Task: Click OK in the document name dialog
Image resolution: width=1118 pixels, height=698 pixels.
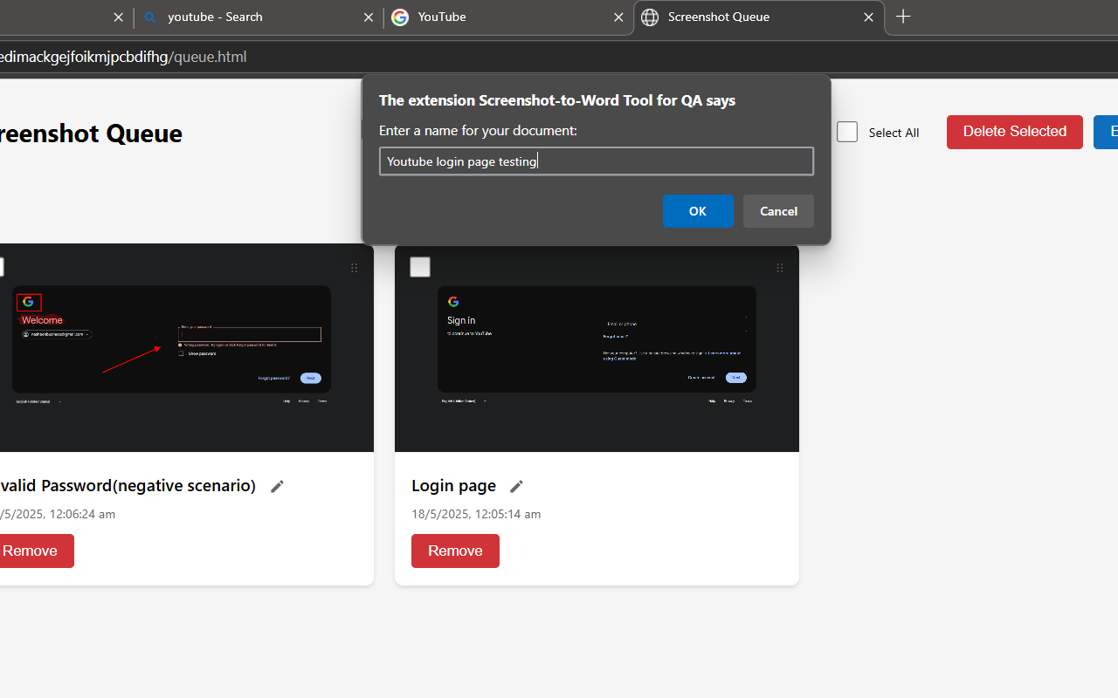Action: click(x=698, y=211)
